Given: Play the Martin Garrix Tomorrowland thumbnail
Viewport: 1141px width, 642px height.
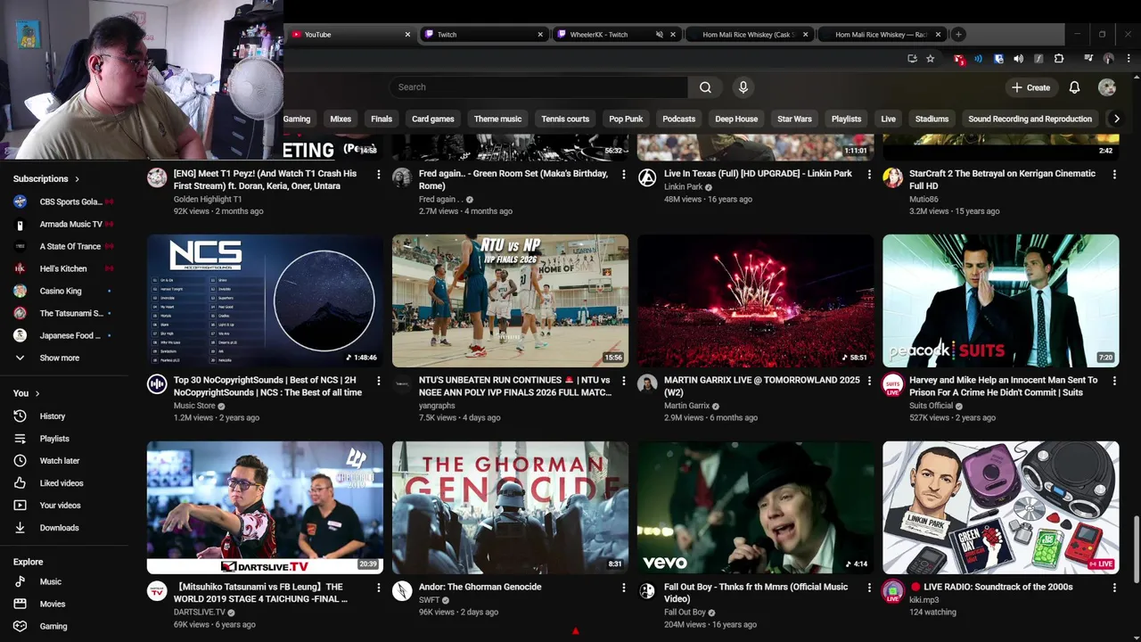Looking at the screenshot, I should 755,301.
